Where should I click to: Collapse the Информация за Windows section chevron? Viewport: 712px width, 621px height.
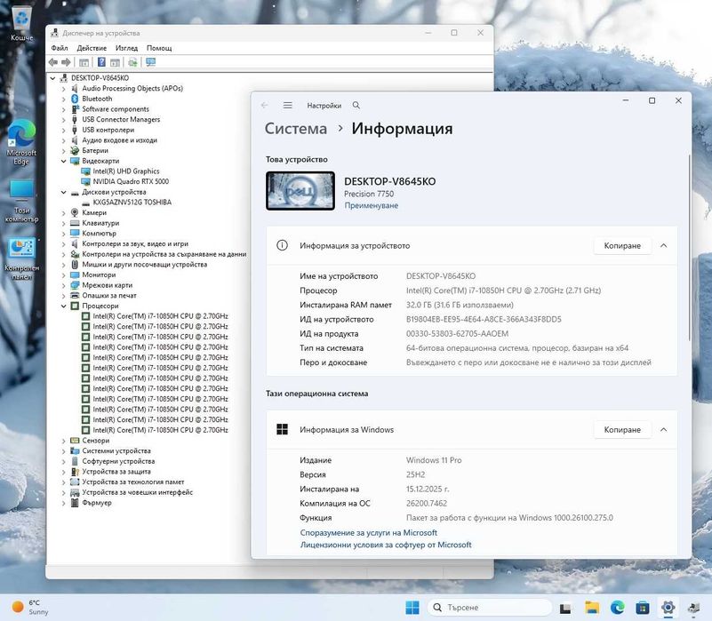click(x=663, y=429)
